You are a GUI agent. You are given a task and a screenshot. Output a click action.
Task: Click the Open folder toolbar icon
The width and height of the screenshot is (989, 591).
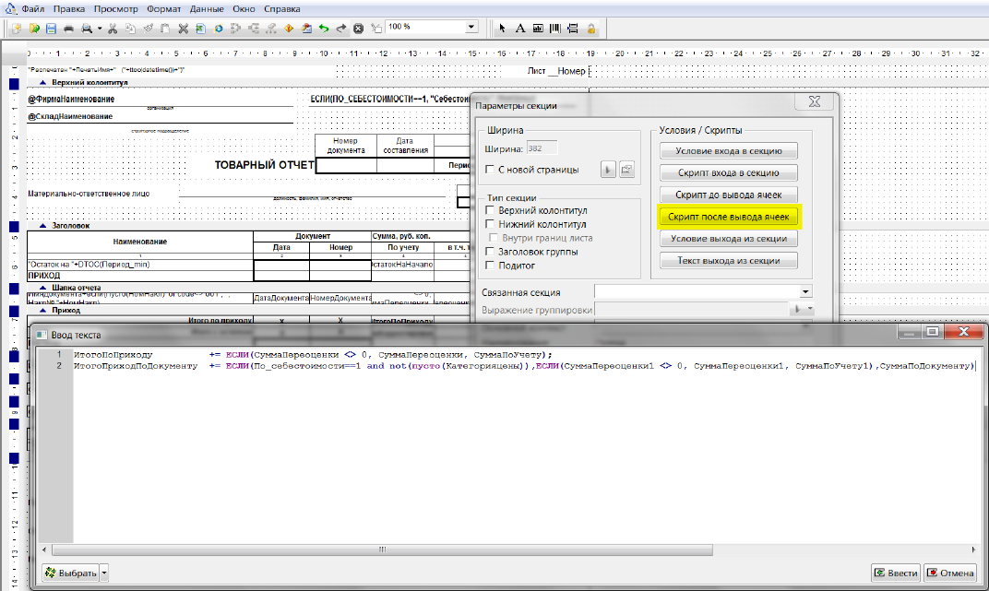pyautogui.click(x=34, y=29)
